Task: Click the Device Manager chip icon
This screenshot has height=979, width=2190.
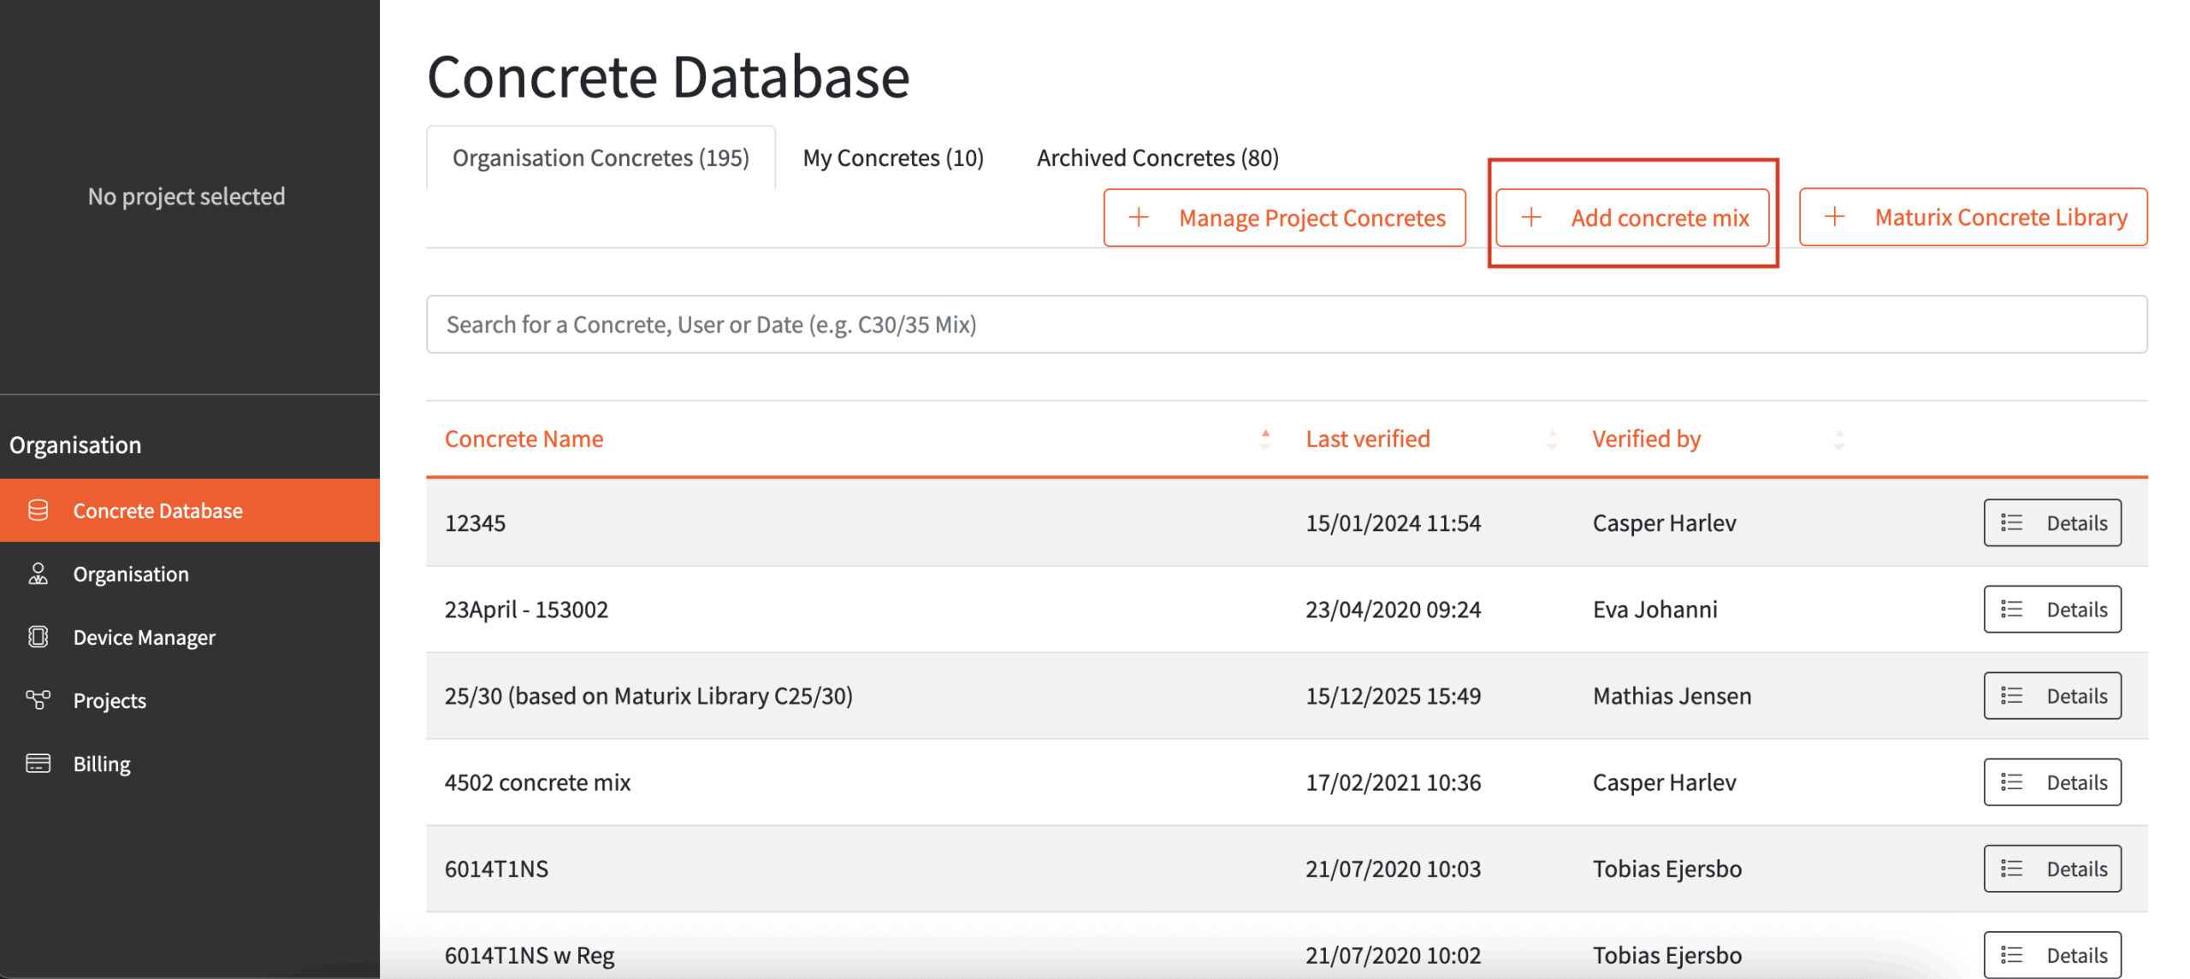Action: [38, 637]
